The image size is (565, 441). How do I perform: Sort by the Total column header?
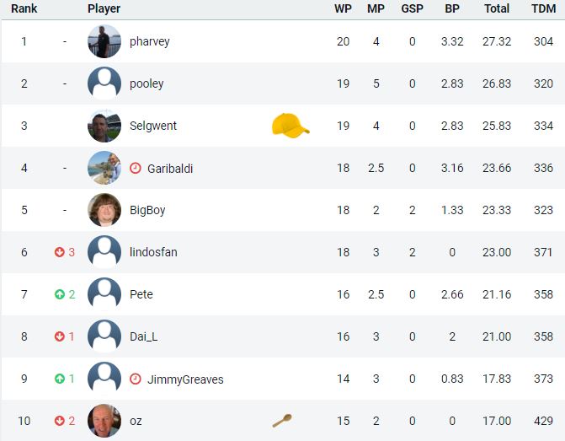tap(497, 8)
